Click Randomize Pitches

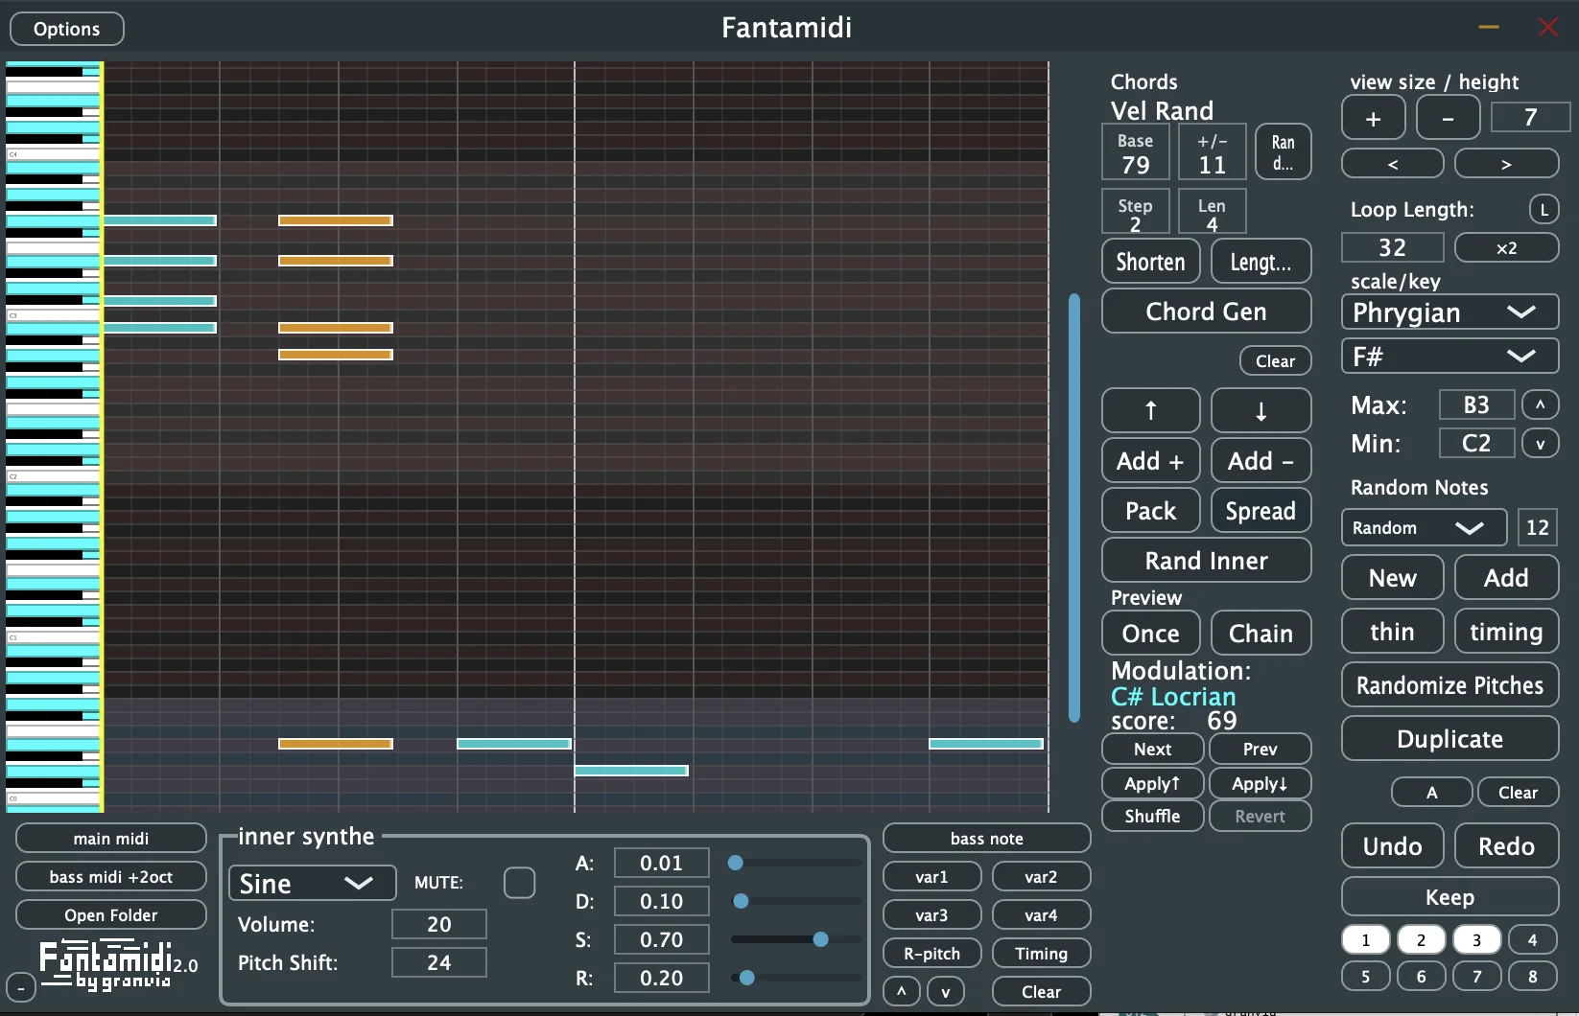(x=1449, y=684)
